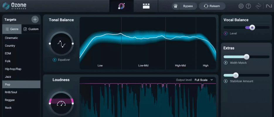The width and height of the screenshot is (274, 117).
Task: Click the Bypass button
Action: 188,6
